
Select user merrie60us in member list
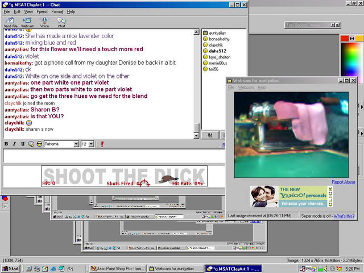click(x=218, y=63)
